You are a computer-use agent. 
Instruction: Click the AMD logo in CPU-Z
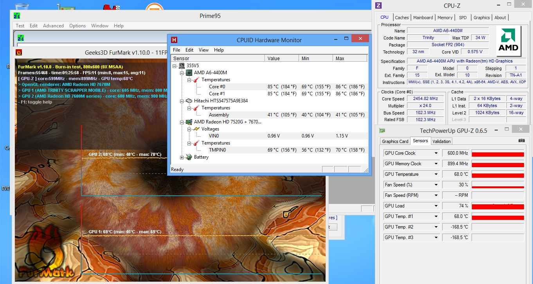point(508,41)
